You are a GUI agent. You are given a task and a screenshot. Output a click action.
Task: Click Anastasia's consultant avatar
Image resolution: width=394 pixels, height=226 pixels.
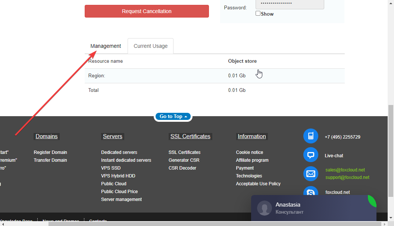click(265, 208)
